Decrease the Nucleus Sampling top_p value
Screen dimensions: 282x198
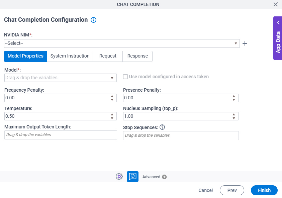click(x=234, y=118)
